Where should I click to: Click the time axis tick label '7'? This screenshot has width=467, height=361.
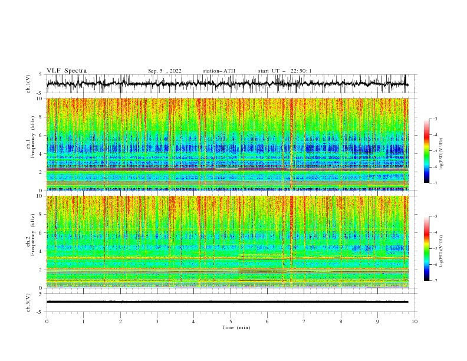pos(304,321)
